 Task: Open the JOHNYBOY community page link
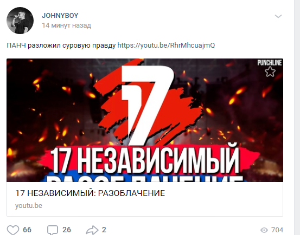coord(60,16)
